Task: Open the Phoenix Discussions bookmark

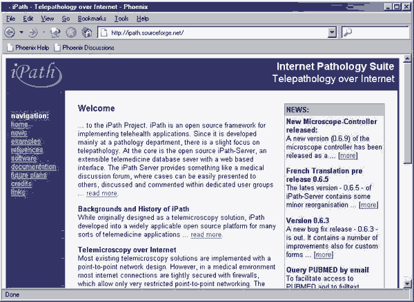Action: tap(84, 48)
